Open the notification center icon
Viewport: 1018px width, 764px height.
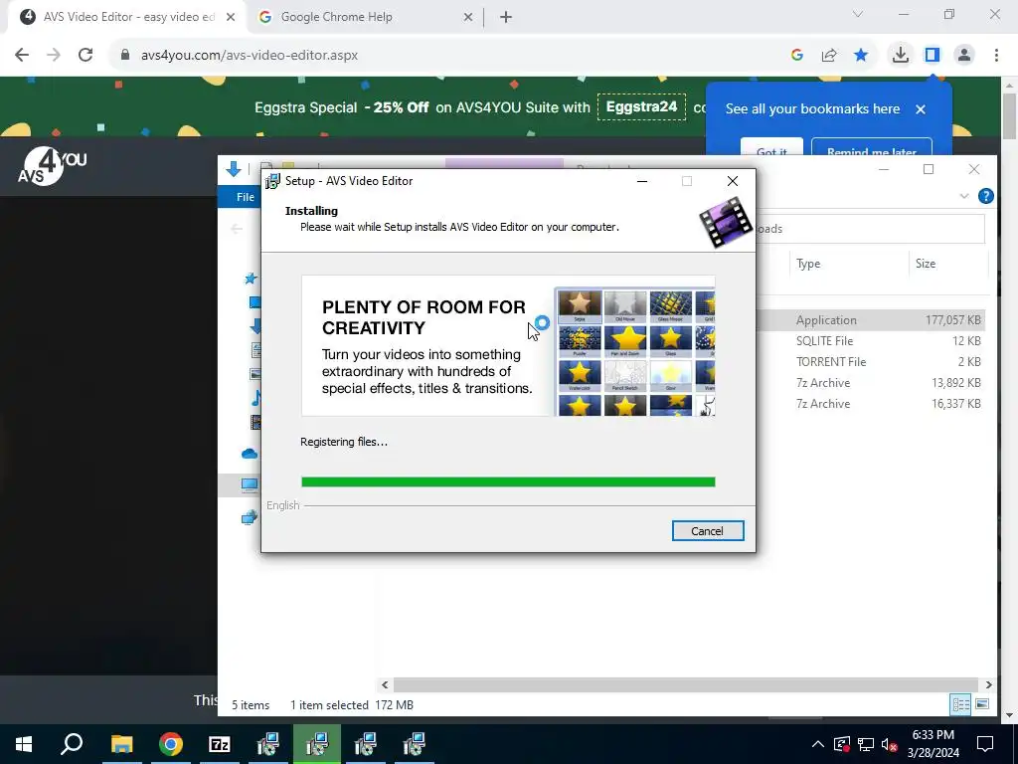pyautogui.click(x=985, y=744)
